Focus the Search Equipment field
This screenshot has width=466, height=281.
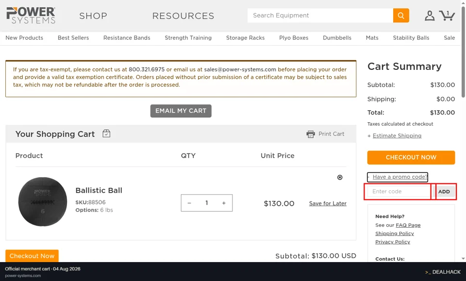320,16
